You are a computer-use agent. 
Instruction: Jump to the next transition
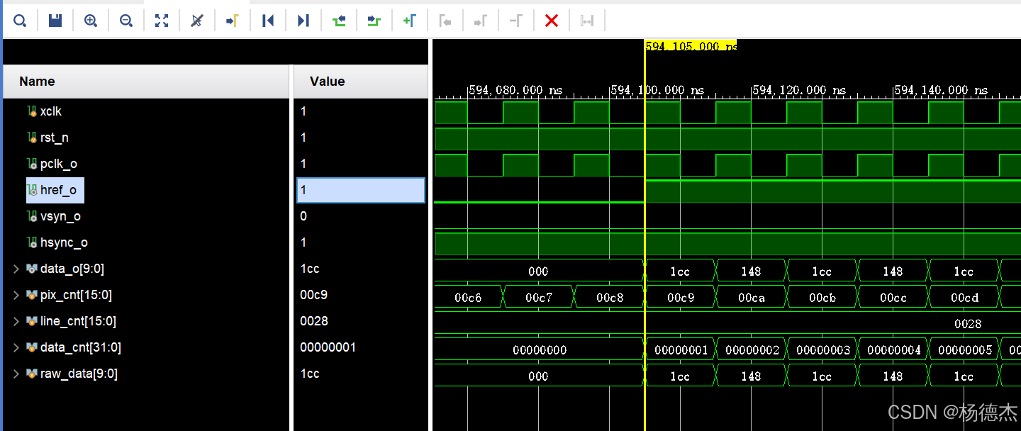[x=374, y=20]
